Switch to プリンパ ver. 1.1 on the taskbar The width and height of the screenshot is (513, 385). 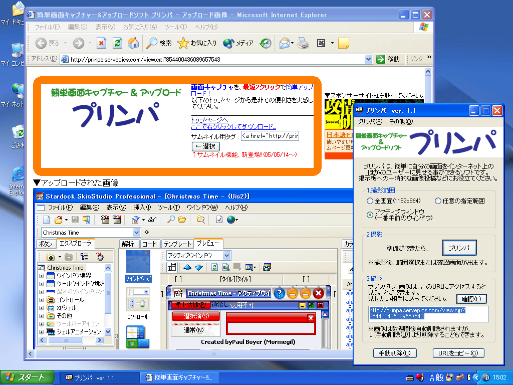(99, 378)
